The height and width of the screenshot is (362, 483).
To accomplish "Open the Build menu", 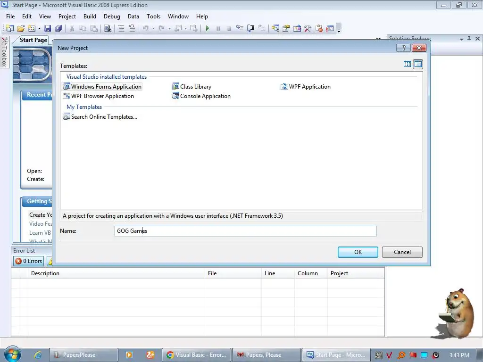I will [x=90, y=16].
